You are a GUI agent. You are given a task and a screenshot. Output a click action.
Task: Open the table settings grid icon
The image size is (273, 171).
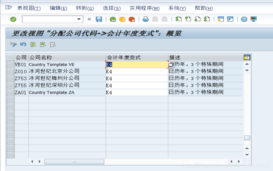click(x=247, y=57)
